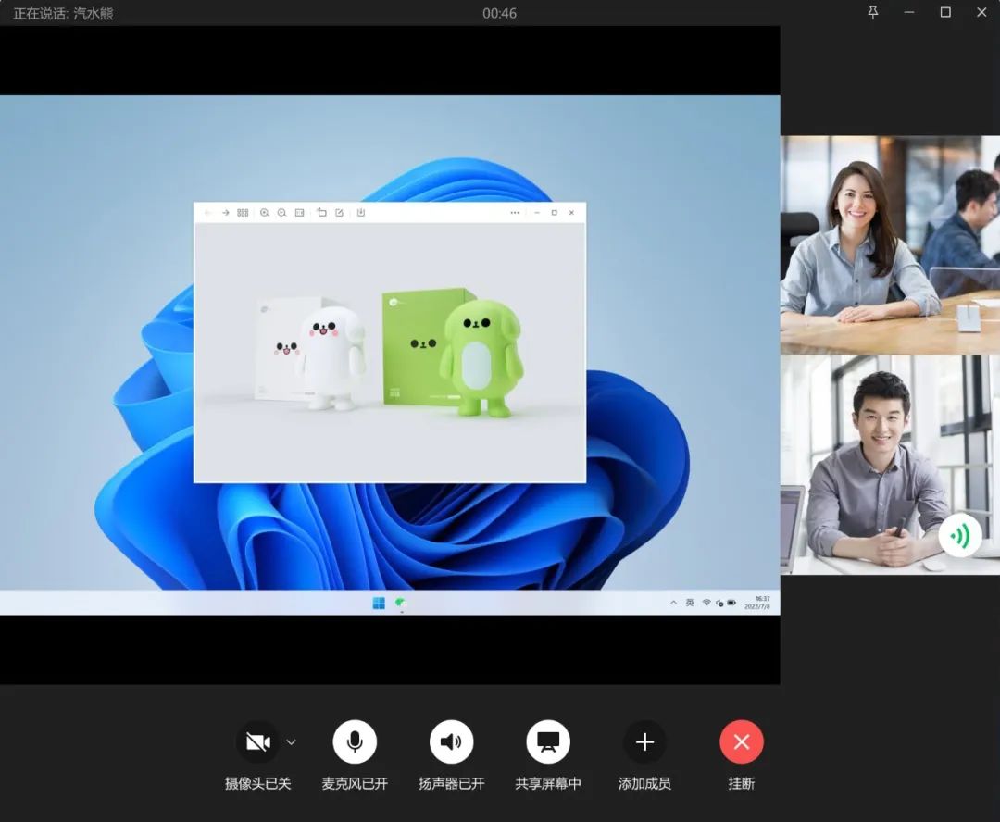Image resolution: width=1000 pixels, height=822 pixels.
Task: Hang up the call (挂断)
Action: 741,741
